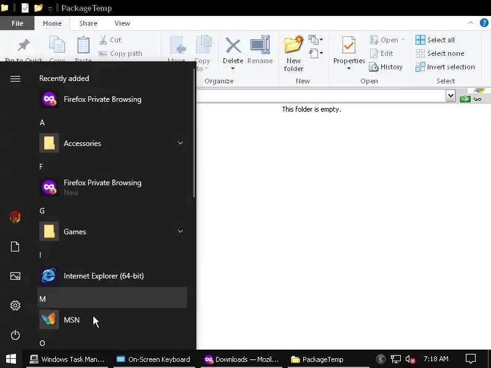This screenshot has width=491, height=368.
Task: Click the History icon in ribbon
Action: point(386,67)
